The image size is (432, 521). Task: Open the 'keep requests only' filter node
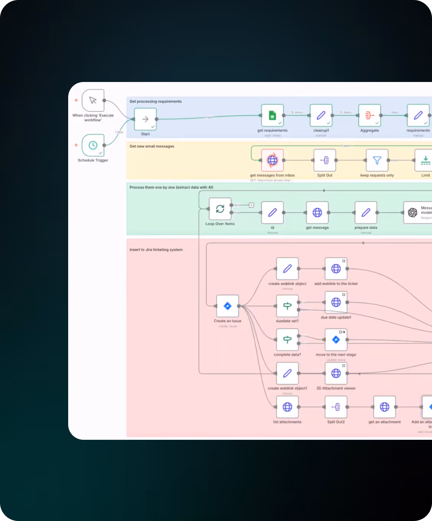click(377, 160)
